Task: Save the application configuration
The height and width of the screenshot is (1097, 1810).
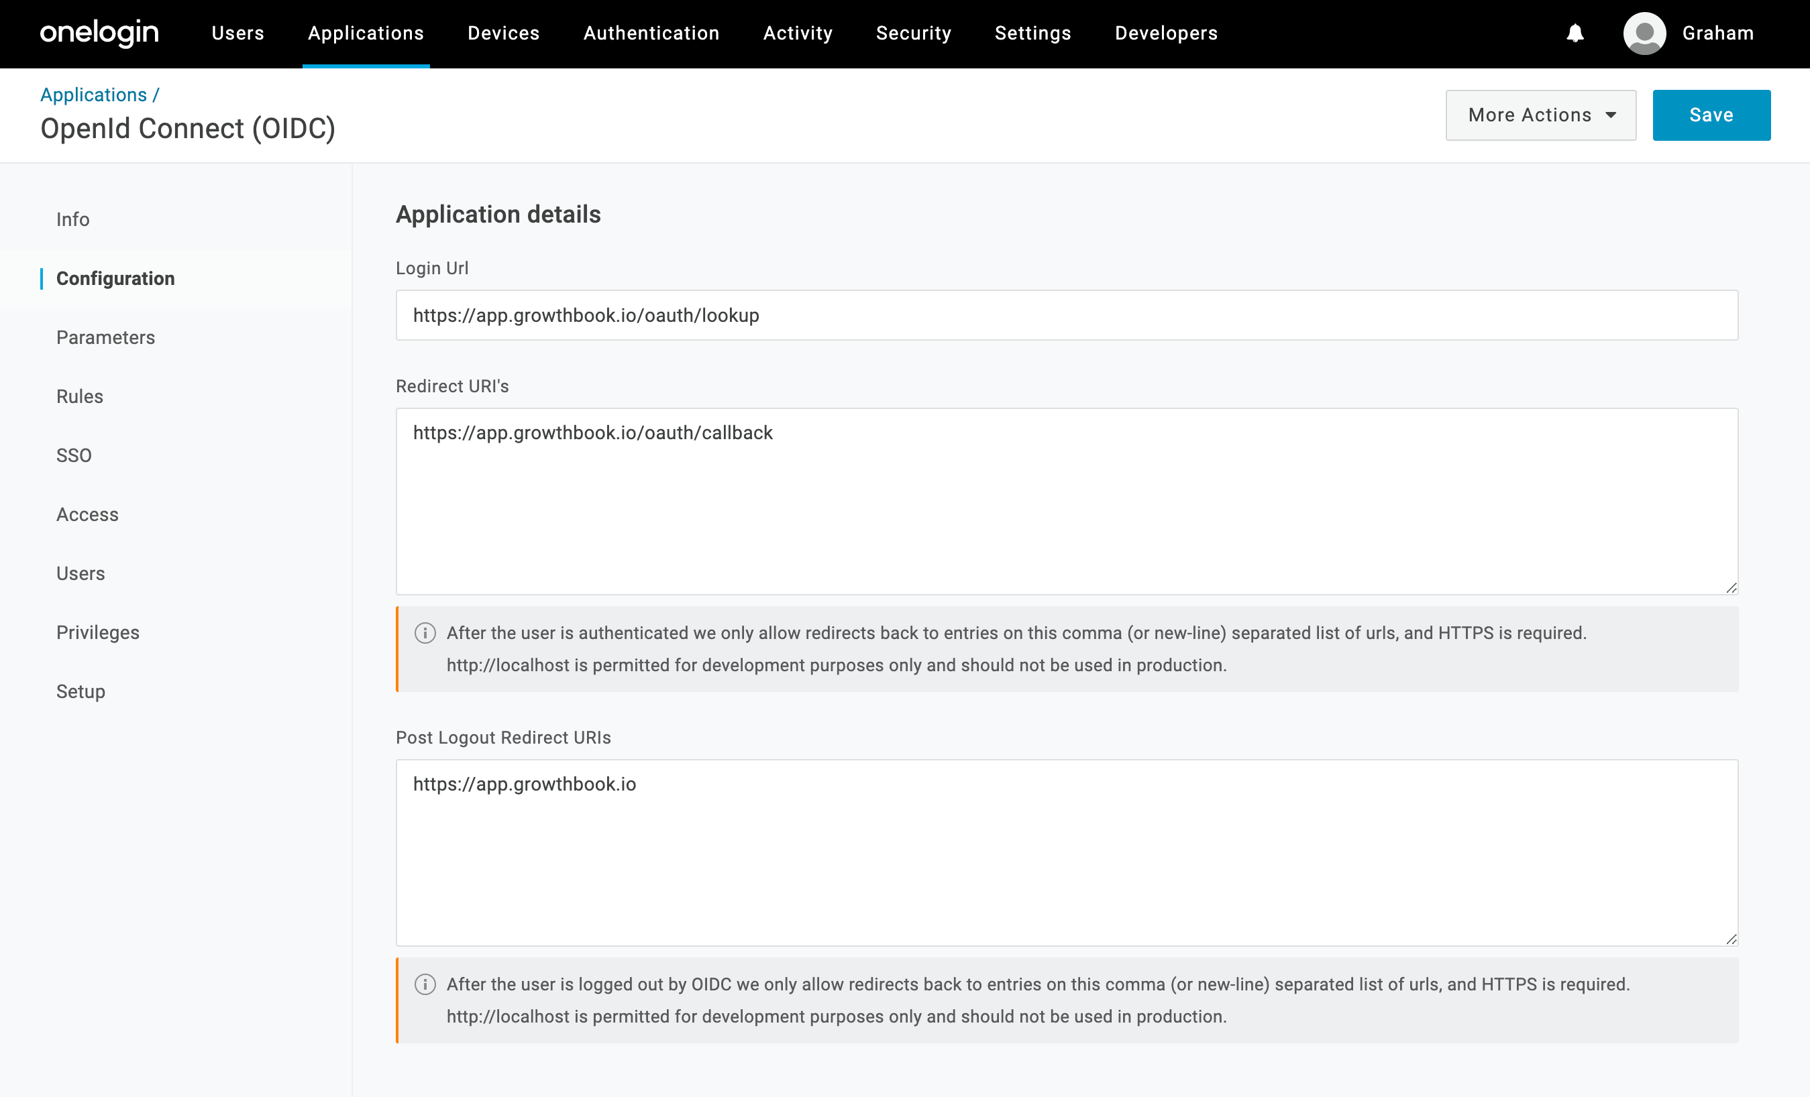Action: pyautogui.click(x=1711, y=115)
